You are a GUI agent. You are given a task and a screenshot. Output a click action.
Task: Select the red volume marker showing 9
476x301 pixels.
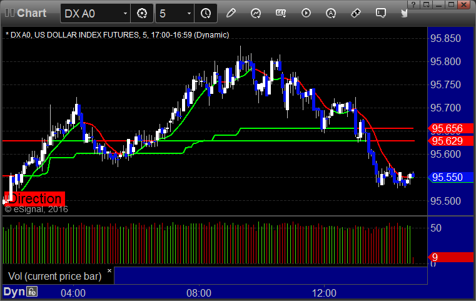pyautogui.click(x=451, y=257)
